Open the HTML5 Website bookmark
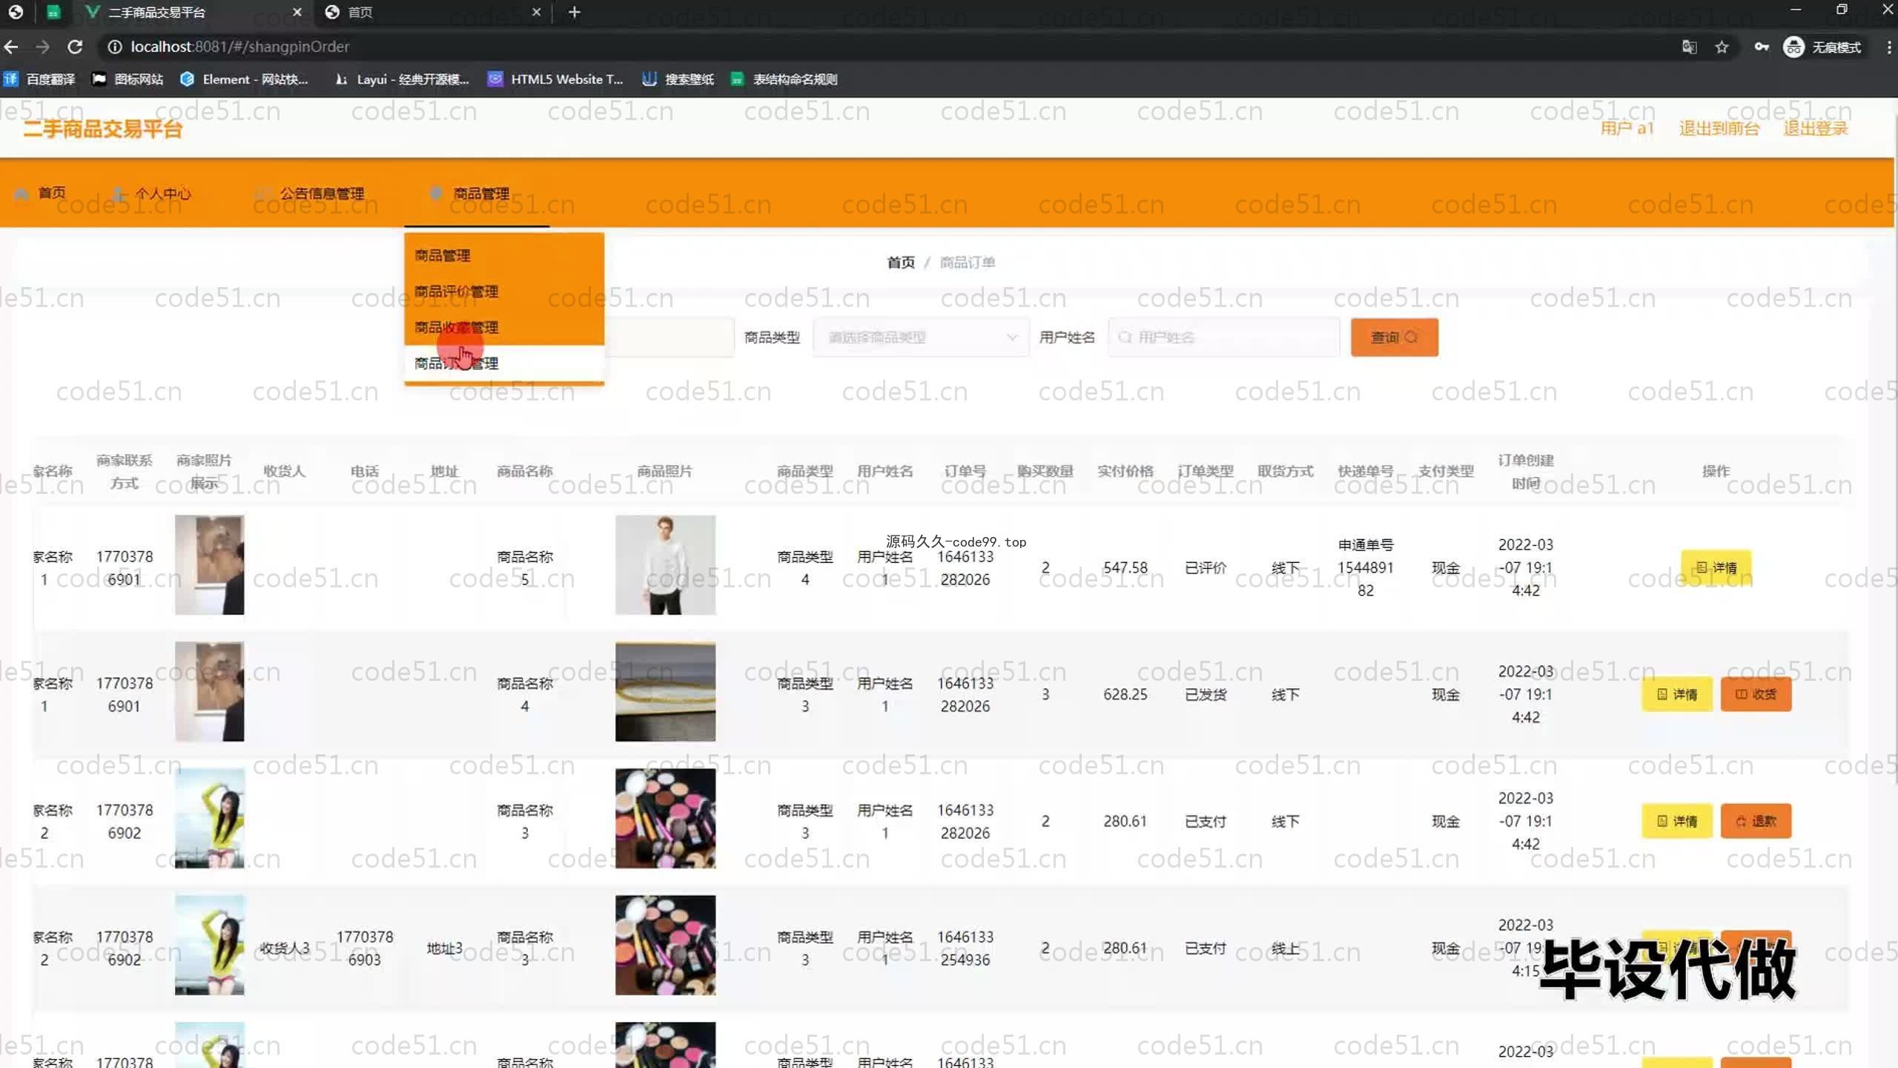1898x1068 pixels. [555, 79]
